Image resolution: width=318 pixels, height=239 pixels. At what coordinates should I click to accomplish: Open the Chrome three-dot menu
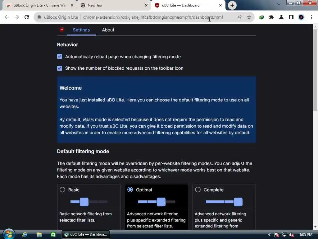point(311,17)
